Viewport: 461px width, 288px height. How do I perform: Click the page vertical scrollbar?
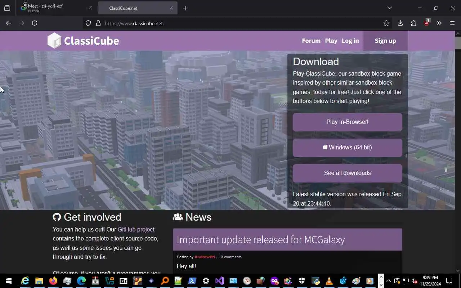click(x=458, y=43)
